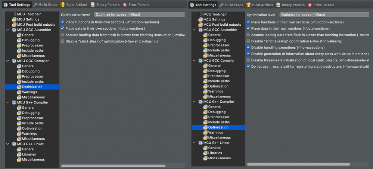Select GCC Compiler Optimization item, left window
This screenshot has width=373, height=169.
pos(32,87)
